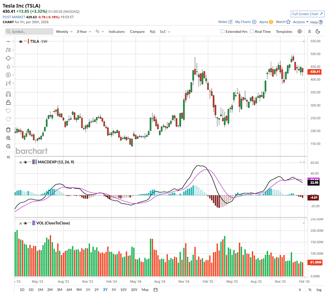
Task: Select the Max time range tab
Action: click(145, 289)
